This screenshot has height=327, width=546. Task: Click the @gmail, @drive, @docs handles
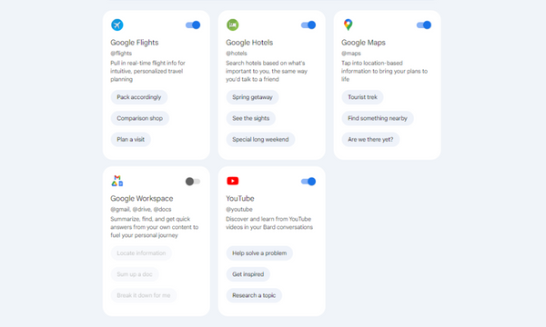[x=141, y=209]
